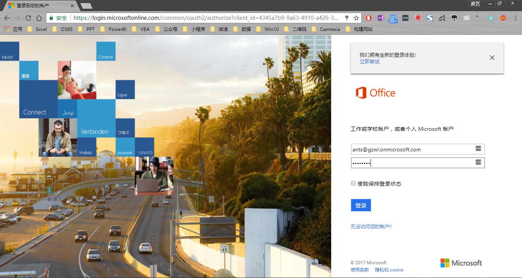This screenshot has width=522, height=278.
Task: Reload the page with the refresh icon
Action: coord(28,18)
